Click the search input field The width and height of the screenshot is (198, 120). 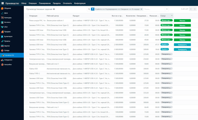154,9
